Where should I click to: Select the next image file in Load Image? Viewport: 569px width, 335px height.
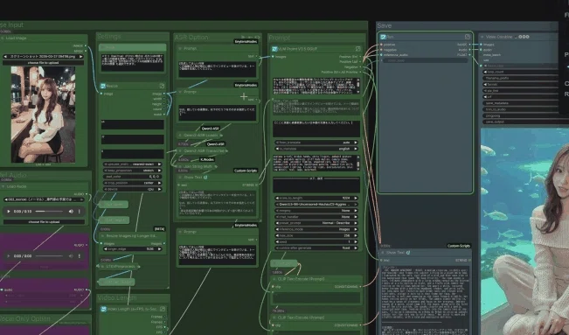[81, 57]
